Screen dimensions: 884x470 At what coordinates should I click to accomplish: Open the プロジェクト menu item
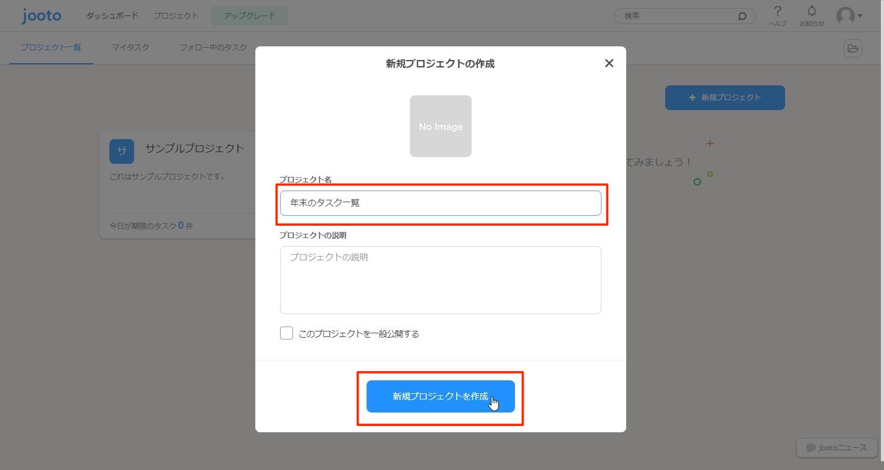click(x=176, y=15)
